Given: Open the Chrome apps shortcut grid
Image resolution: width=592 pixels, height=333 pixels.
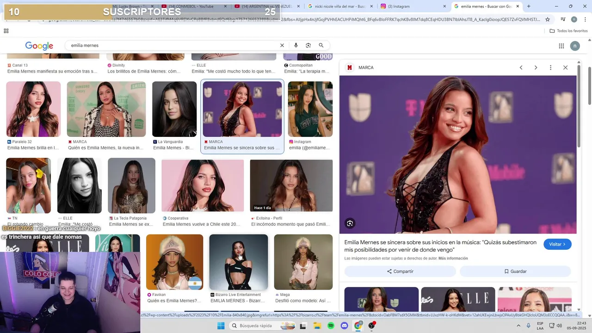Looking at the screenshot, I should [x=6, y=31].
